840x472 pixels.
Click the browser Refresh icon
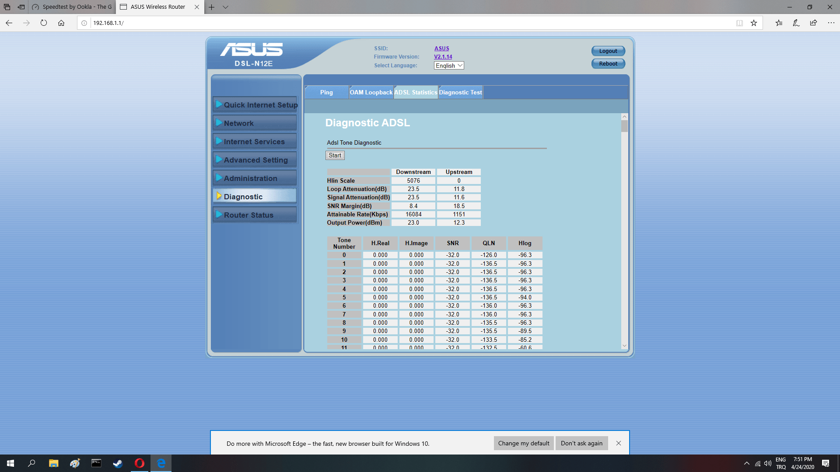44,23
